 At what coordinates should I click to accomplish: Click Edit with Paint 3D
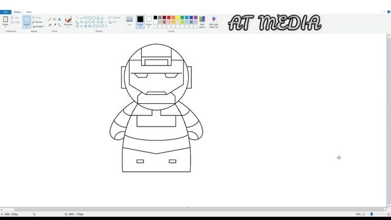point(214,22)
